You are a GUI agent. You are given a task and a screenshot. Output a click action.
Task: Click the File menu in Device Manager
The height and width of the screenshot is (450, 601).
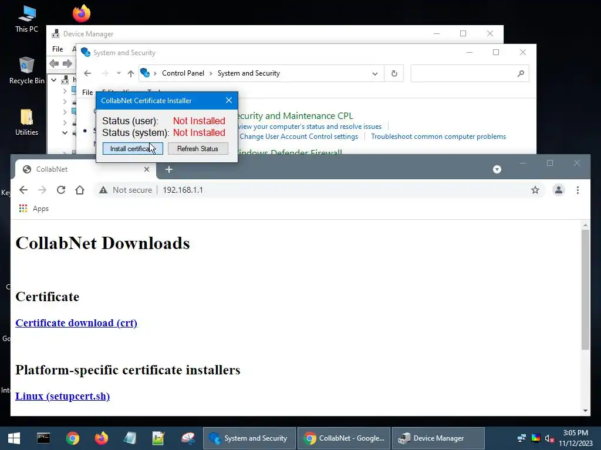(x=58, y=49)
